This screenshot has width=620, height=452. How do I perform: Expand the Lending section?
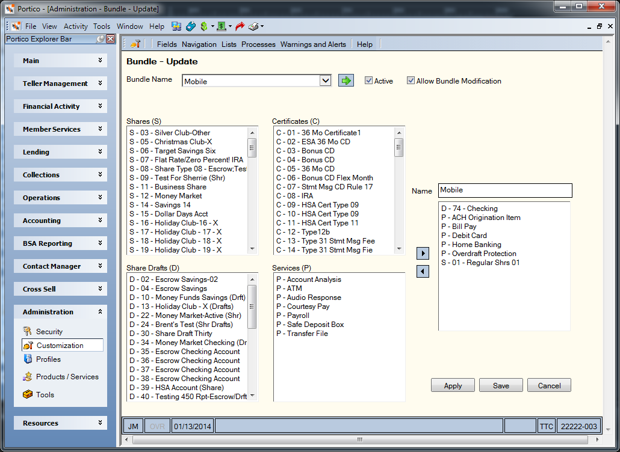pos(61,152)
